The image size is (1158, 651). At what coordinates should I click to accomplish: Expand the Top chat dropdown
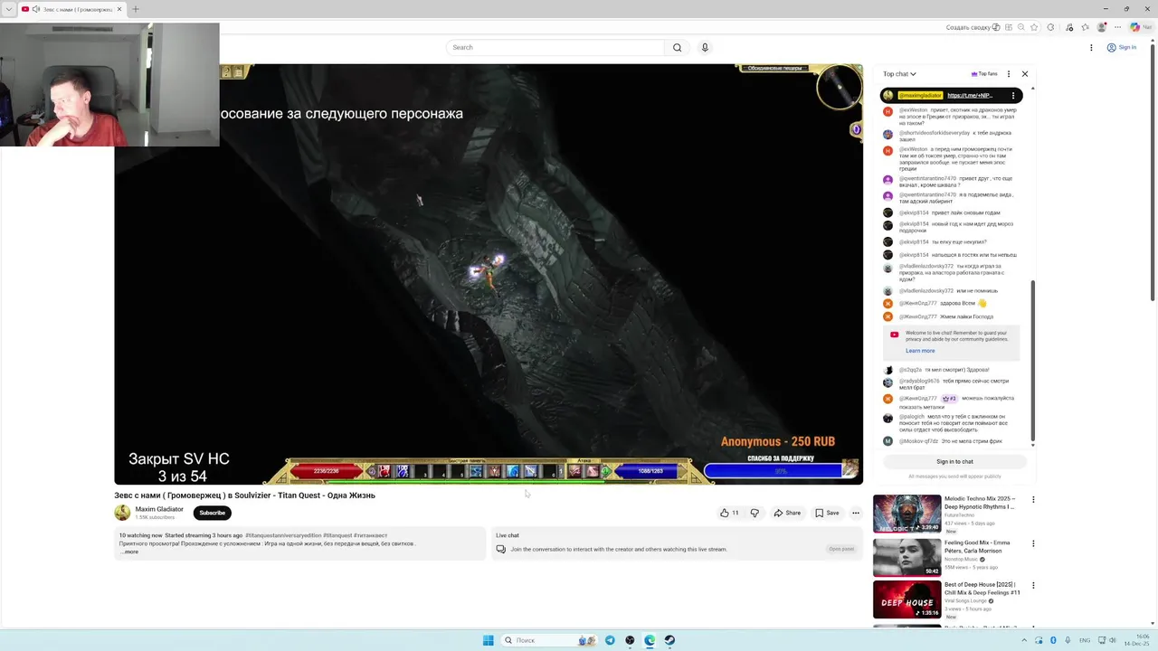899,74
